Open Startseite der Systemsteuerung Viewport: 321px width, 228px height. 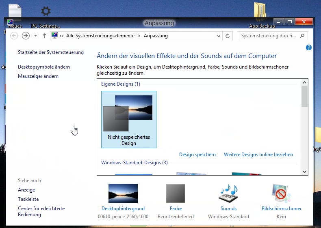pyautogui.click(x=51, y=52)
